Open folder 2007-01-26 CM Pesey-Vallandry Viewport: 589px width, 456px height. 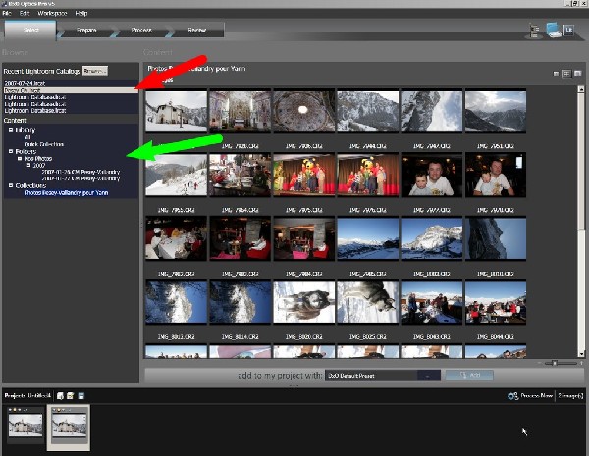pos(80,172)
